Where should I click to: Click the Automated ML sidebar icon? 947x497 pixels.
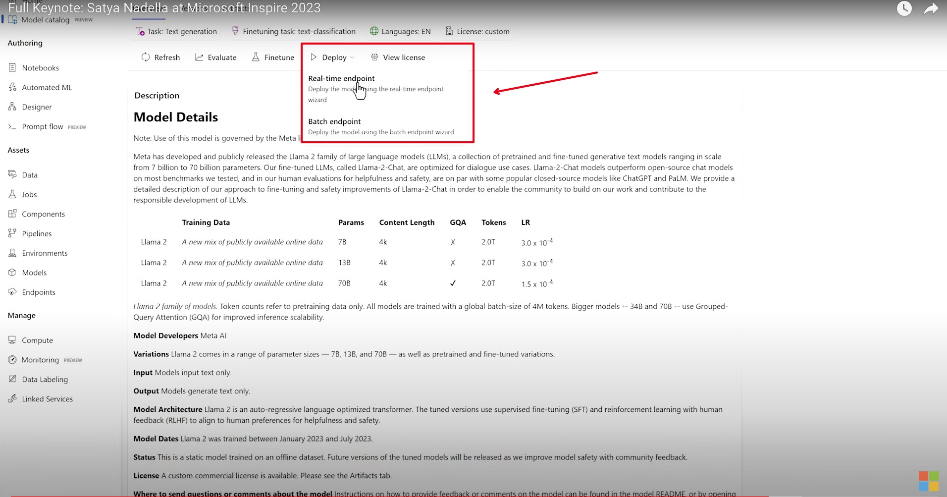(12, 87)
